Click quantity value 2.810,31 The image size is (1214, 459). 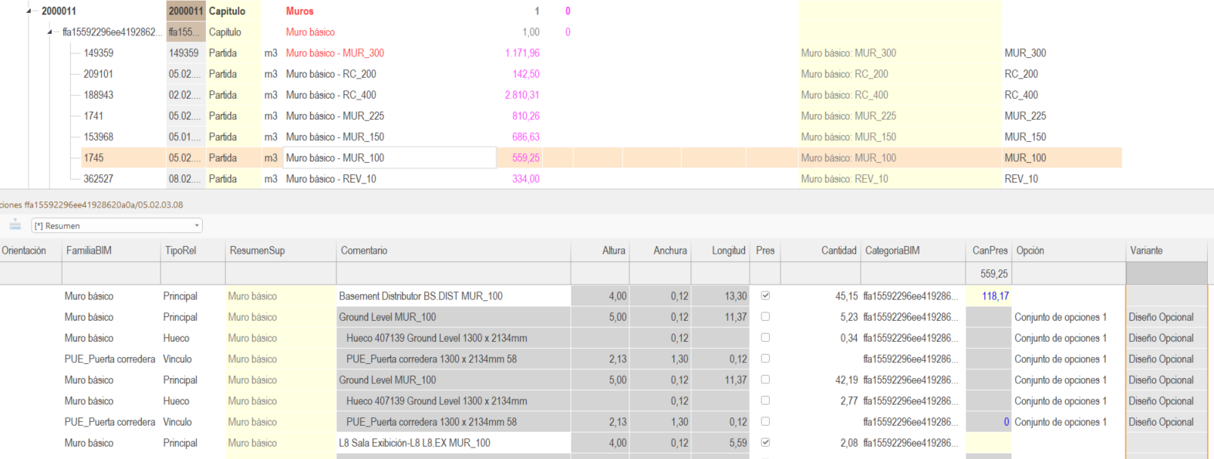pyautogui.click(x=522, y=95)
